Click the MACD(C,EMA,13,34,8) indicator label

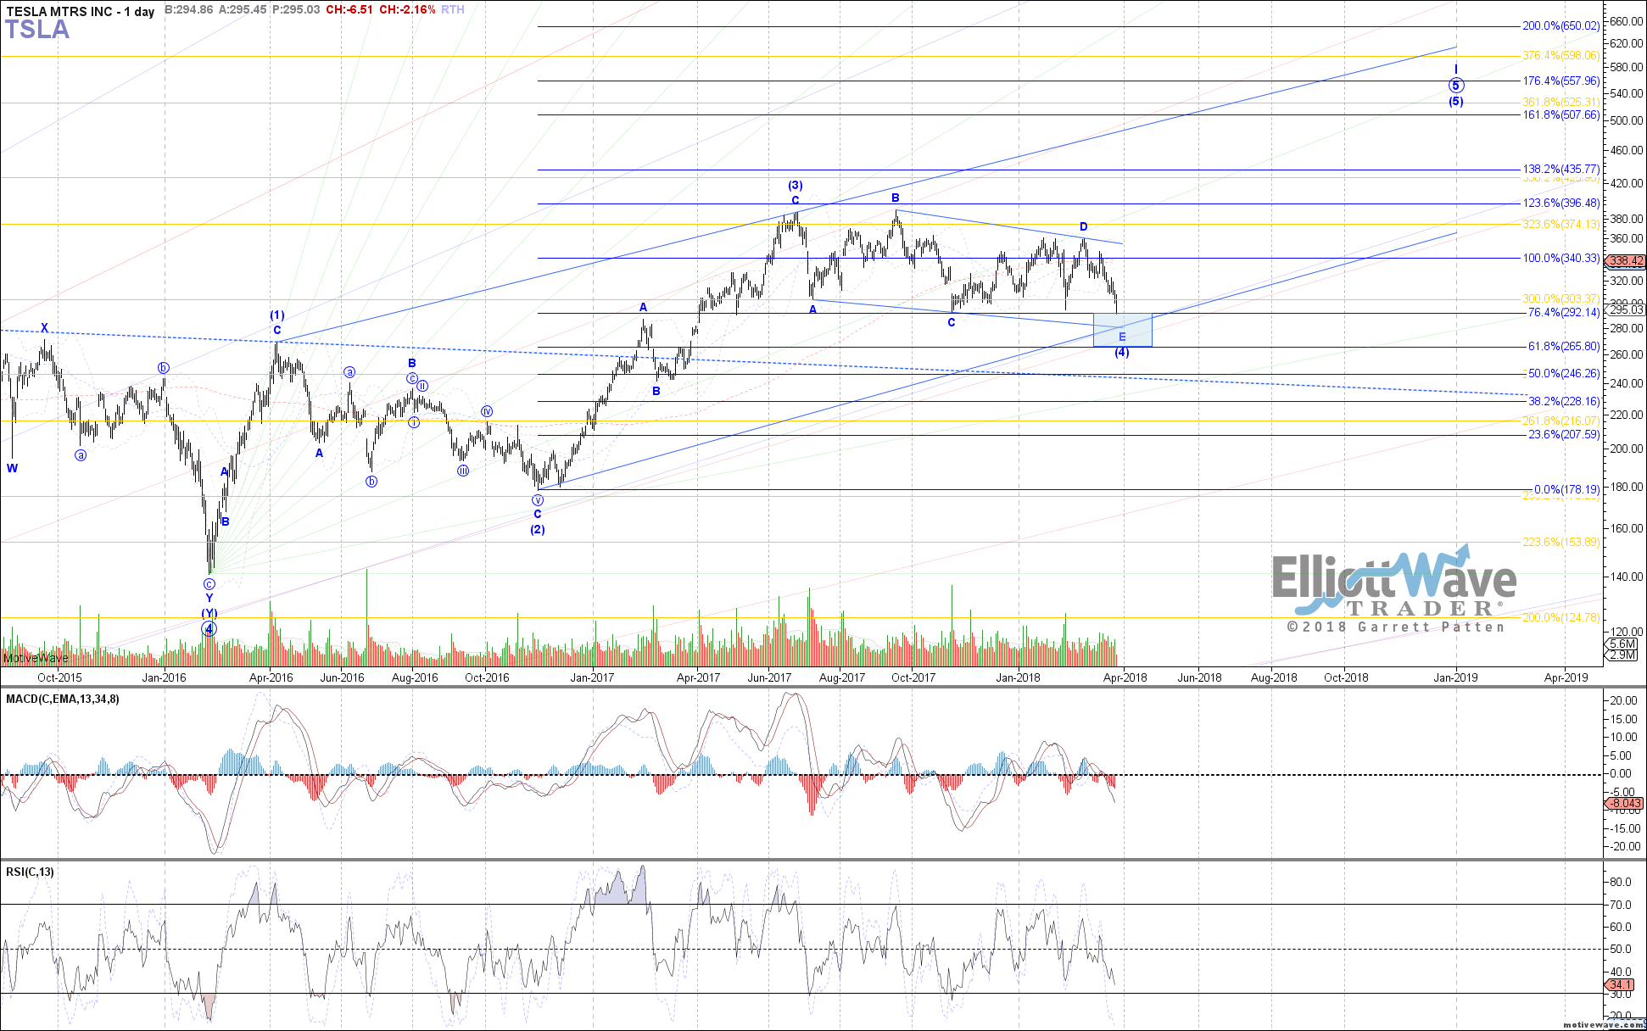click(63, 699)
